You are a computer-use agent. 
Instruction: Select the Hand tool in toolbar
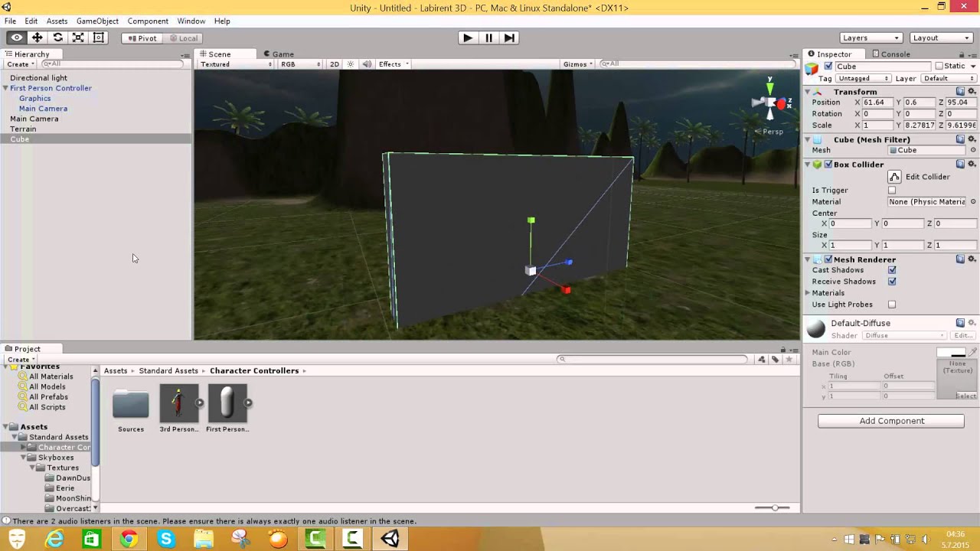(x=16, y=37)
